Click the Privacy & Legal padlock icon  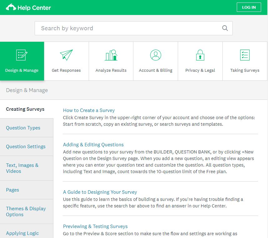click(200, 55)
